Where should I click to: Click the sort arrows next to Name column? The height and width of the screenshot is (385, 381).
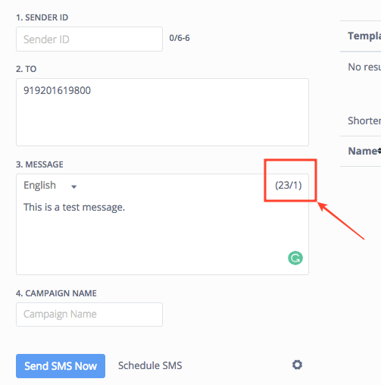click(379, 151)
